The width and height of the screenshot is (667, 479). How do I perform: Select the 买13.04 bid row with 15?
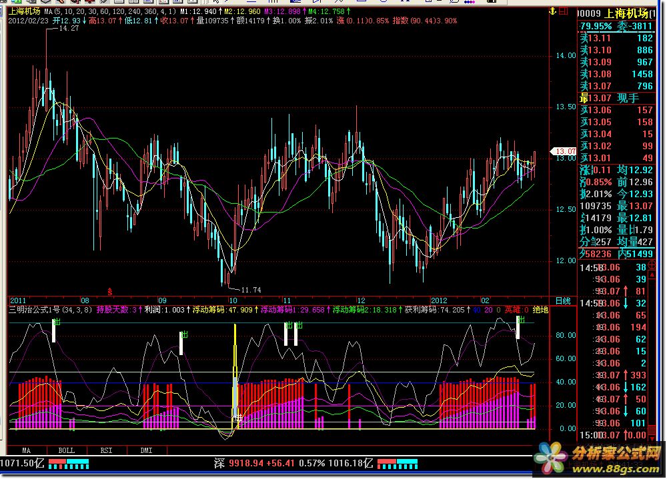pos(616,134)
